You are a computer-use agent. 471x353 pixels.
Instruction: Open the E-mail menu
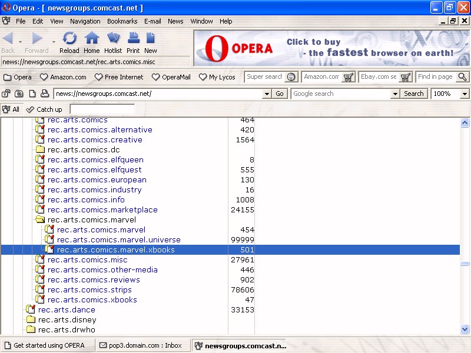(x=152, y=21)
